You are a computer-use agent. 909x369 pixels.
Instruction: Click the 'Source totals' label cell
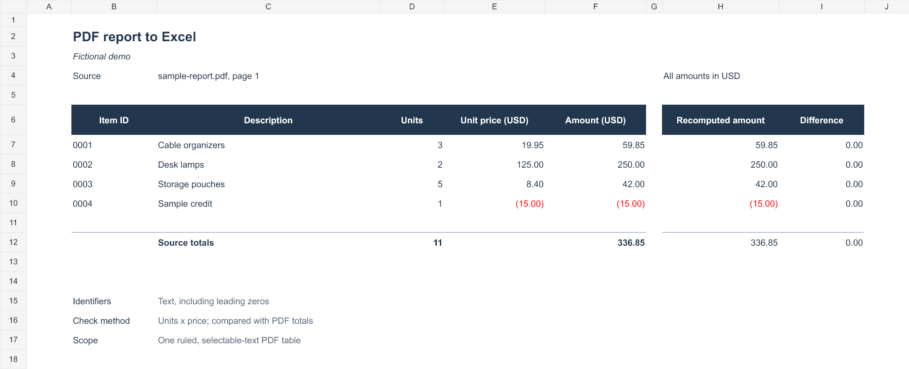[x=268, y=243]
